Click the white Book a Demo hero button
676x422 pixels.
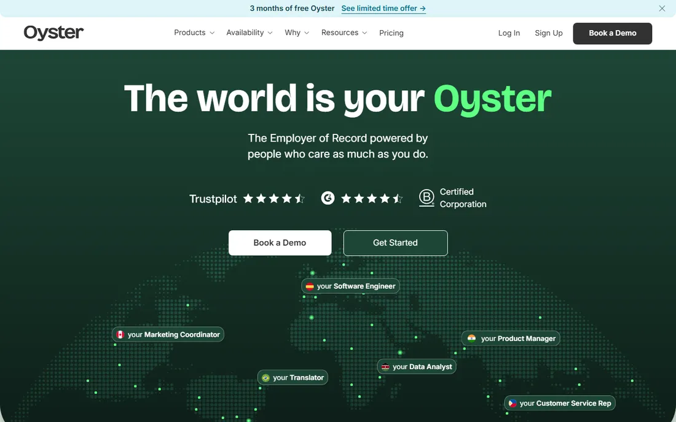point(280,243)
